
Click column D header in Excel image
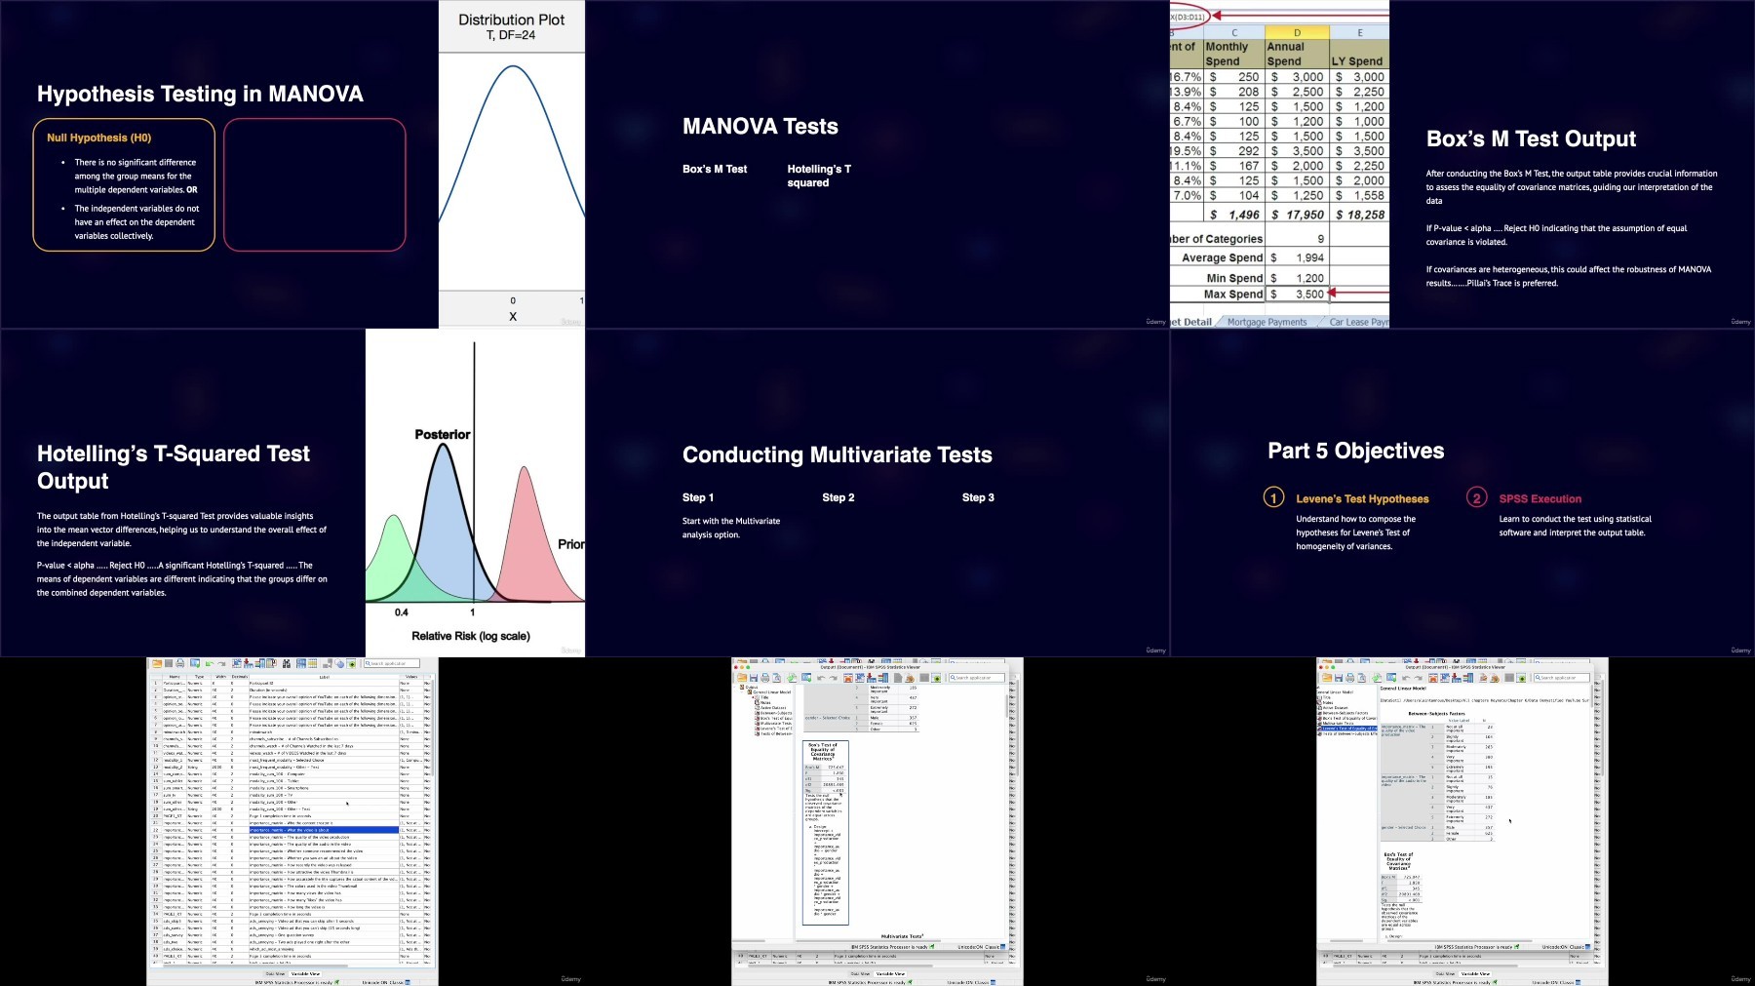click(x=1297, y=33)
